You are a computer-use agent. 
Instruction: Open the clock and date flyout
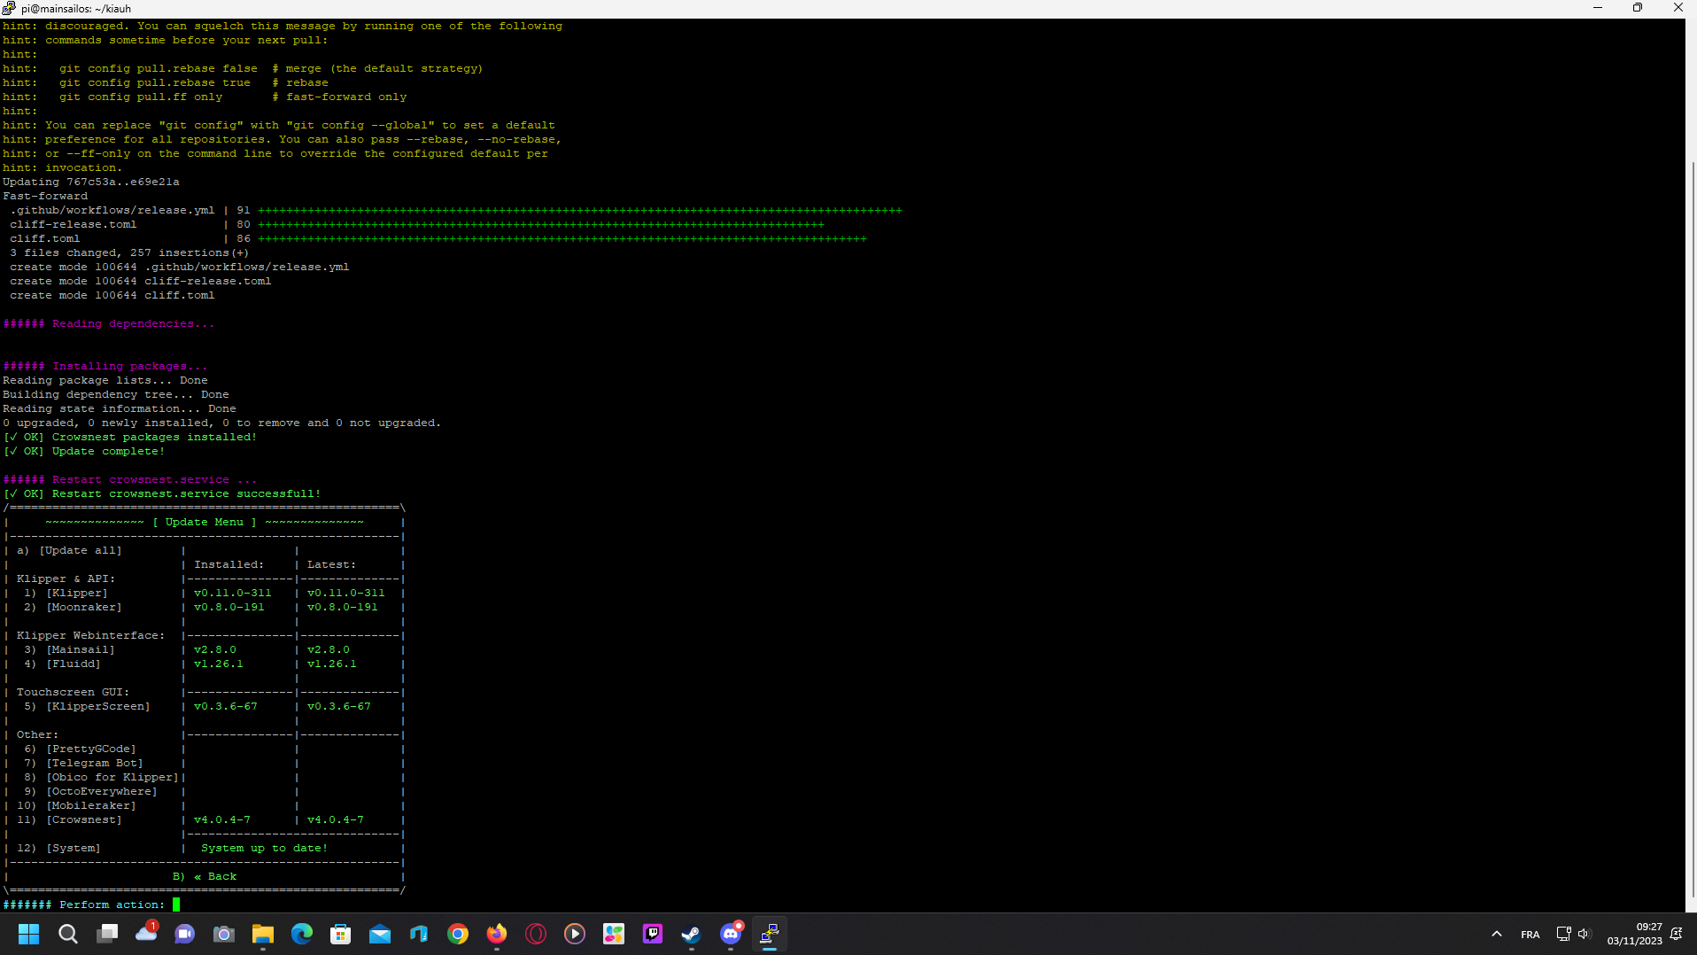(1635, 934)
